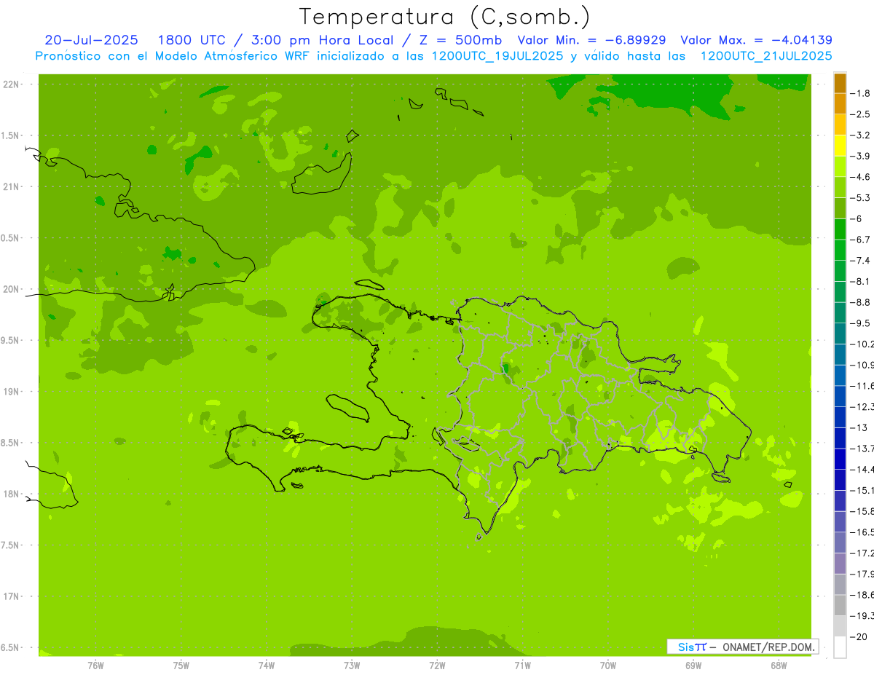Image resolution: width=874 pixels, height=675 pixels.
Task: Click the 72W longitude axis label
Action: click(x=437, y=665)
